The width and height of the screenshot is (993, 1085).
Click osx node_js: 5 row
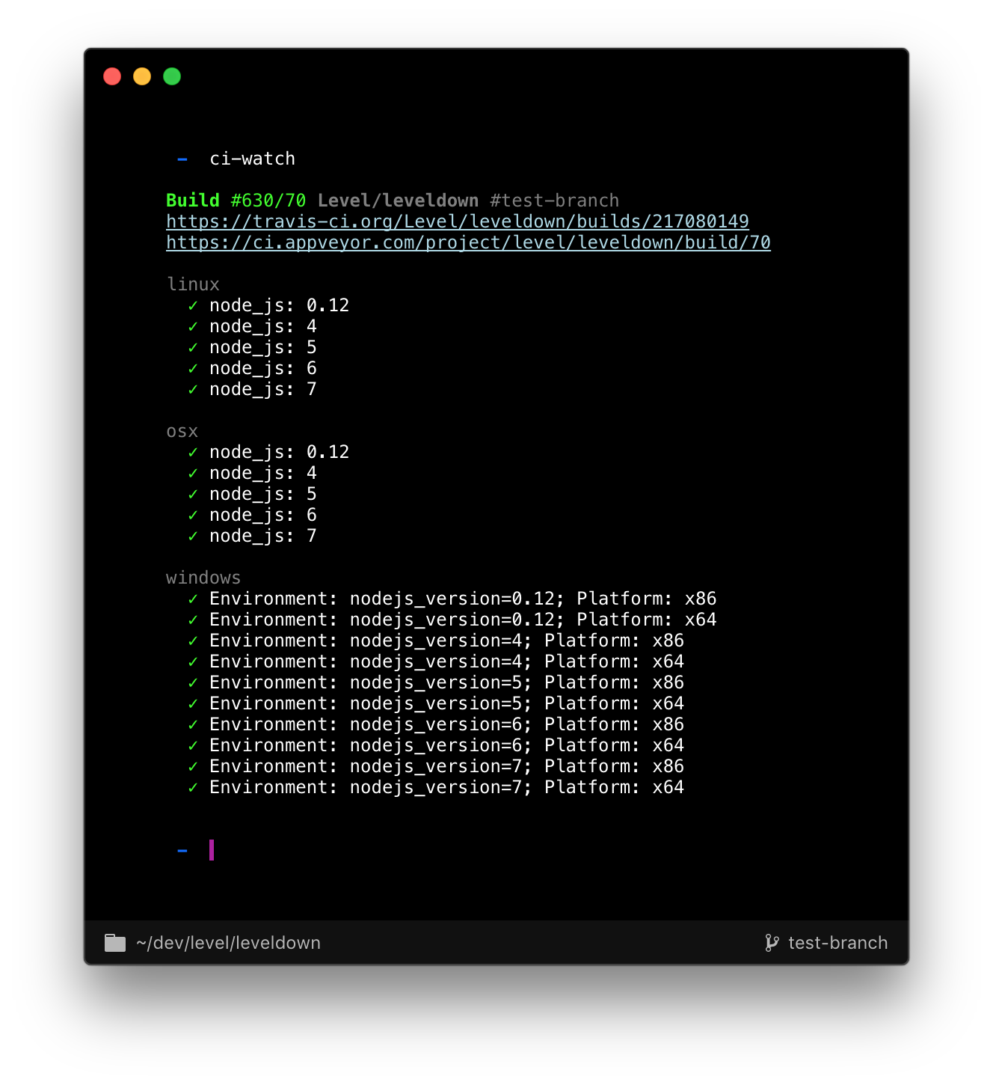252,494
